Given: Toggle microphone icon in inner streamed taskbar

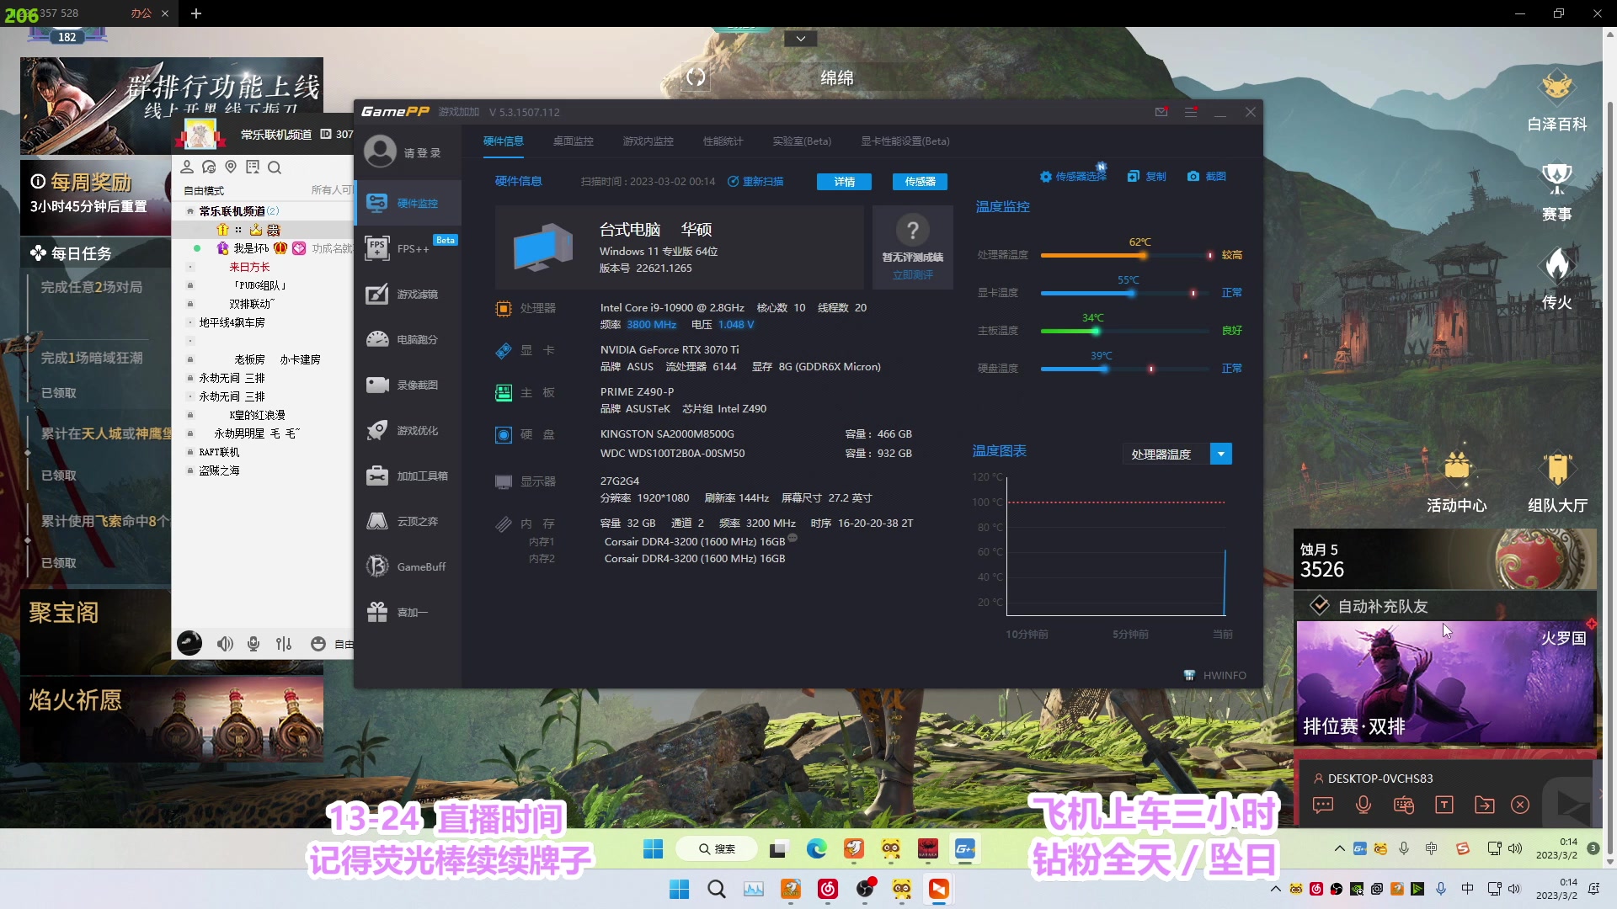Looking at the screenshot, I should (x=1404, y=848).
